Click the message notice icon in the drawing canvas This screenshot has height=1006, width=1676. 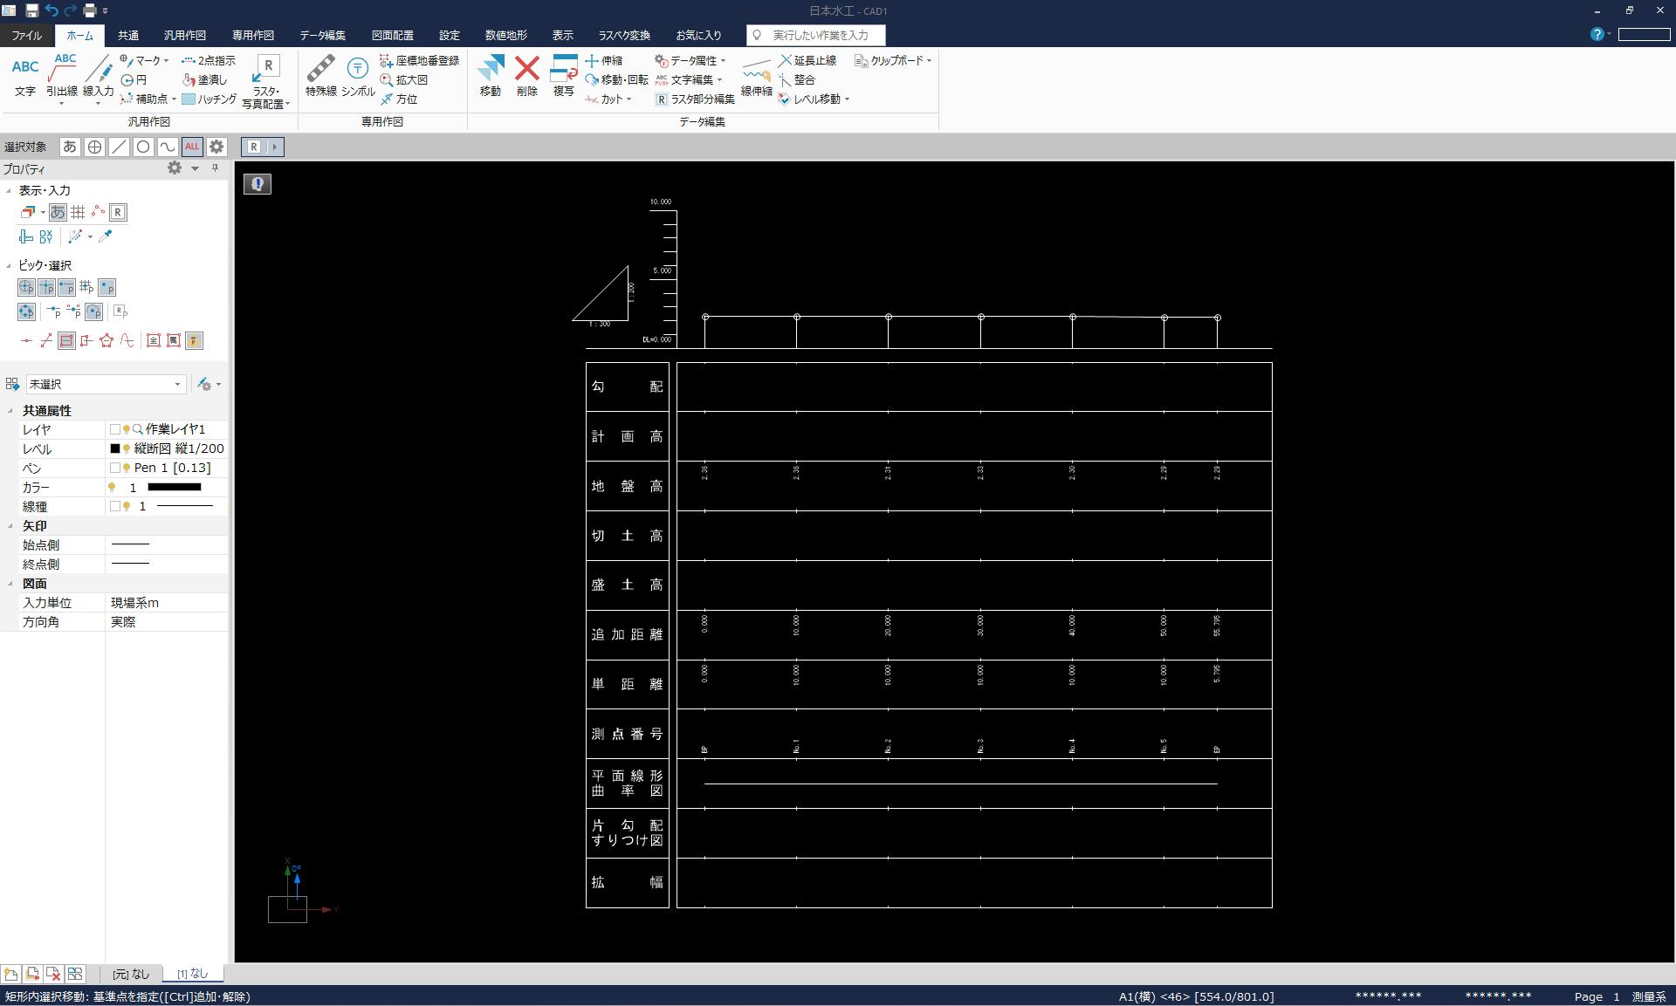pyautogui.click(x=258, y=183)
